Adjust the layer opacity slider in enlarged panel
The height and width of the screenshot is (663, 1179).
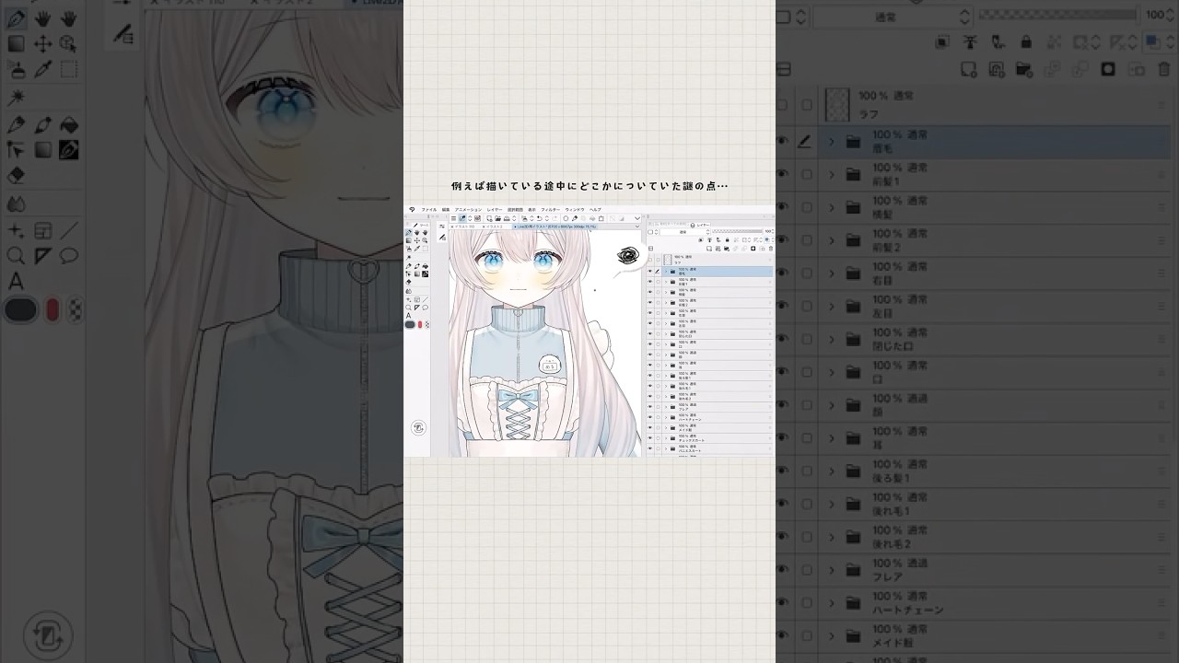click(x=1057, y=15)
